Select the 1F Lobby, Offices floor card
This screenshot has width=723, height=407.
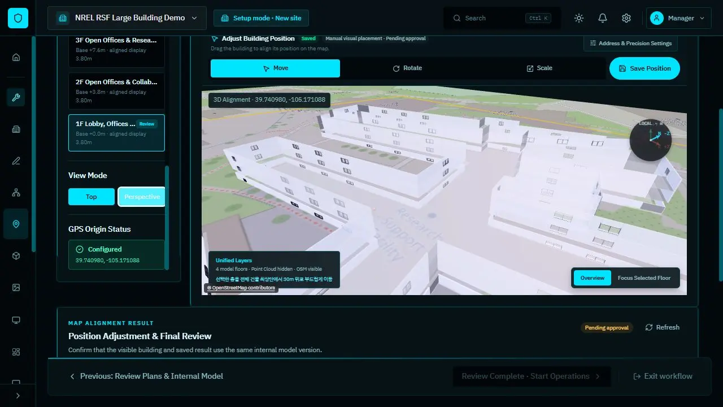click(x=116, y=133)
